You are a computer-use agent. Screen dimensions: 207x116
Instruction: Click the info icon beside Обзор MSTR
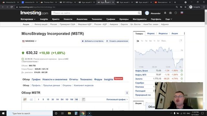click(127, 93)
